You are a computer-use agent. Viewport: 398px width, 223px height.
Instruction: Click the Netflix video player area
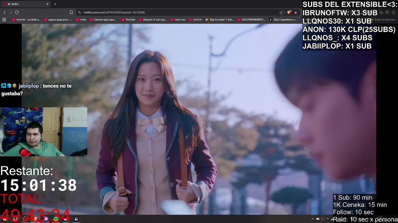click(x=199, y=119)
